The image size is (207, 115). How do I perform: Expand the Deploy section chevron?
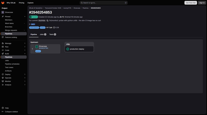pos(25,74)
